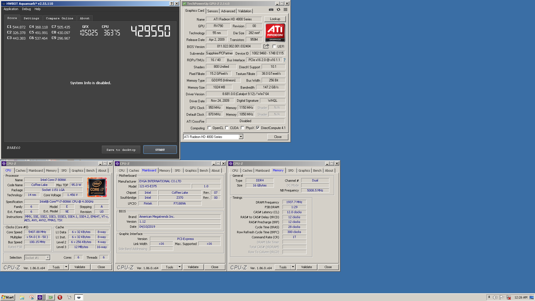Toggle the CUDA checkbox in GPU-Z

click(227, 128)
